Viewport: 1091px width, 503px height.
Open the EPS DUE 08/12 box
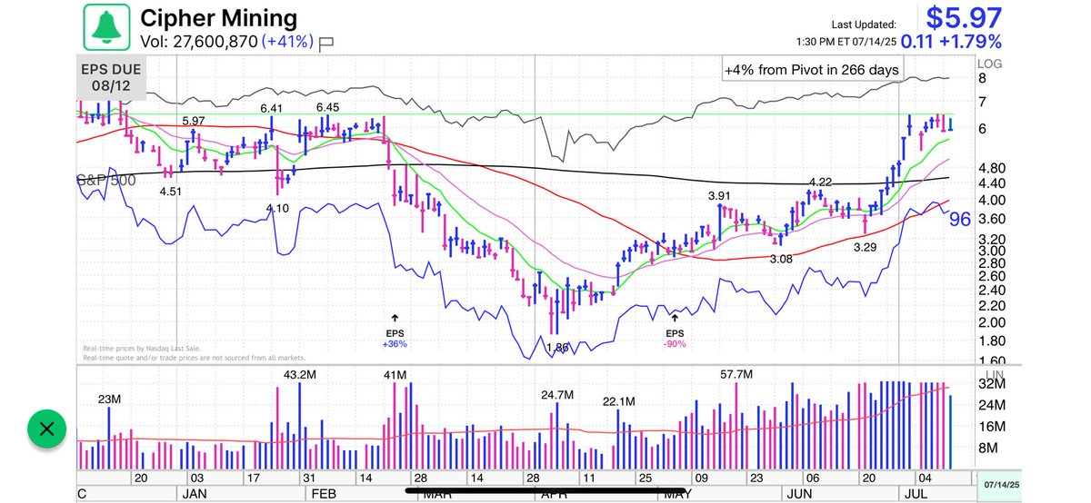[110, 79]
